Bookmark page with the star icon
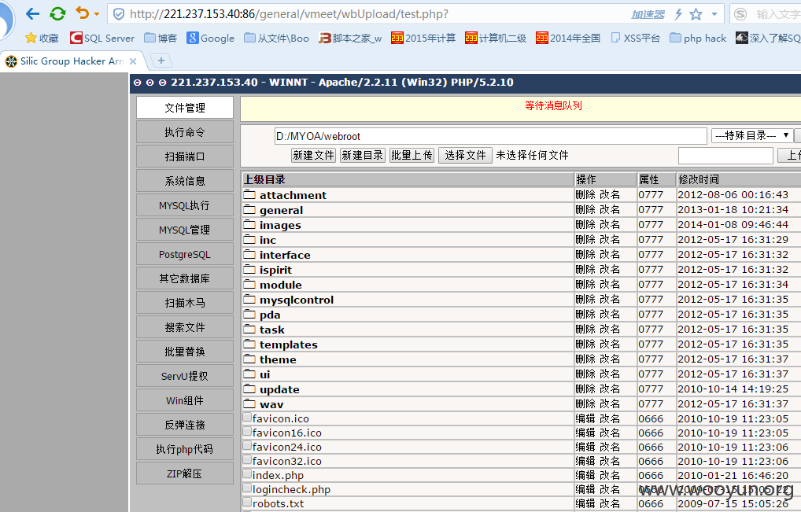This screenshot has width=801, height=512. [x=696, y=14]
